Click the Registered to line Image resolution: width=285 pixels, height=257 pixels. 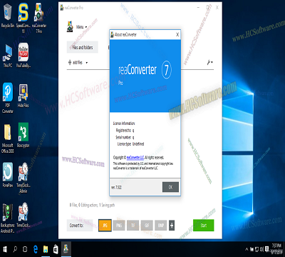(x=125, y=131)
